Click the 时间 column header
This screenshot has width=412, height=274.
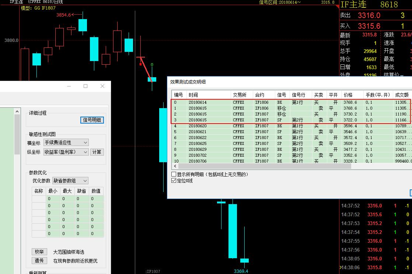pos(193,95)
